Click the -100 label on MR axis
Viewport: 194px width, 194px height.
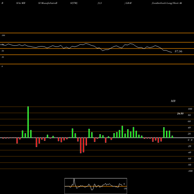pos(190,171)
